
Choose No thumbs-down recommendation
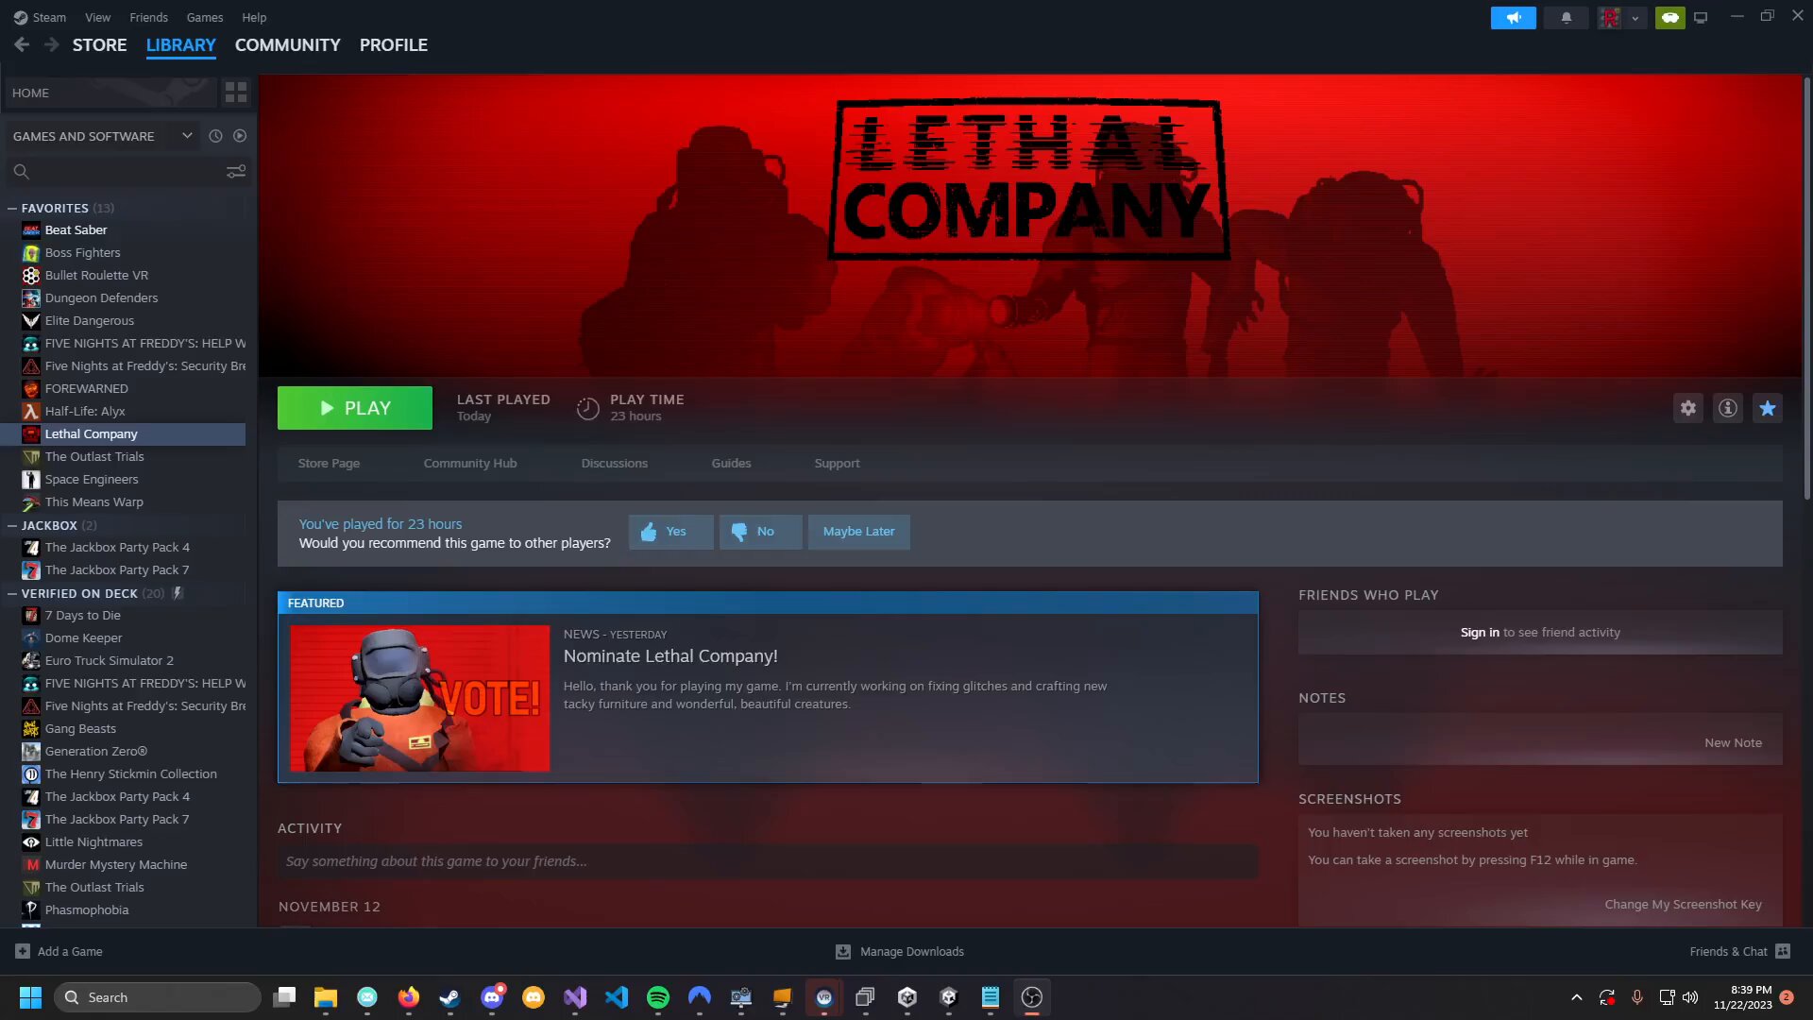[x=761, y=532]
